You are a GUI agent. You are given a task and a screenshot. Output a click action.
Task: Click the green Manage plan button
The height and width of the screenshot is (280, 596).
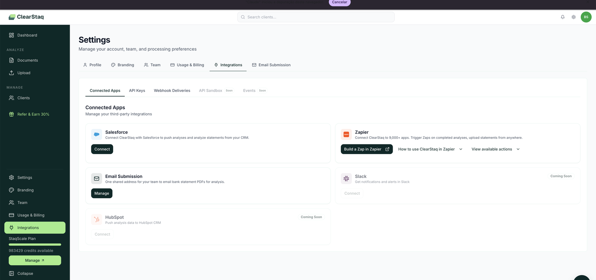35,260
